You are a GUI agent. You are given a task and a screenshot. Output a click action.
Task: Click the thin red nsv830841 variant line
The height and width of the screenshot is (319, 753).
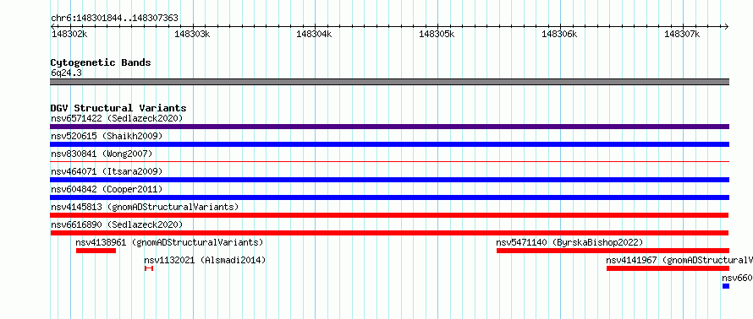point(389,162)
